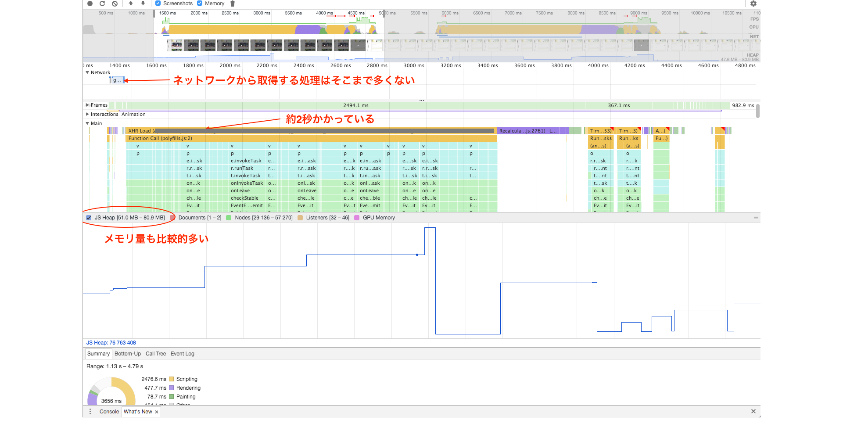The width and height of the screenshot is (843, 438).
Task: Open the drawer's three-dot menu
Action: coord(90,412)
